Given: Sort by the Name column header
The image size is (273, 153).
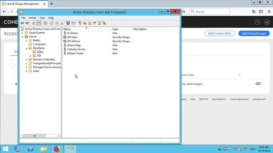Looking at the screenshot, I should click(87, 29).
